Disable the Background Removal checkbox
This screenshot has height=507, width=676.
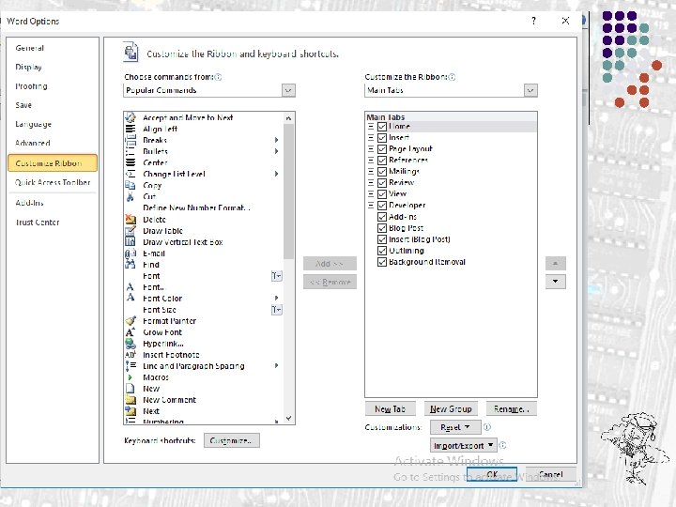(x=382, y=262)
